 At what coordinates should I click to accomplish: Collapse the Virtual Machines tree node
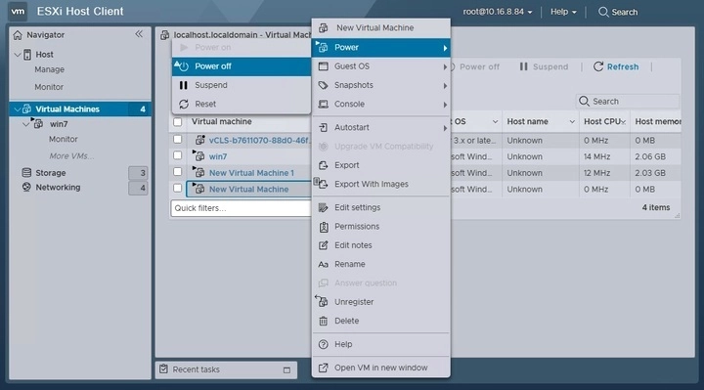pos(17,109)
